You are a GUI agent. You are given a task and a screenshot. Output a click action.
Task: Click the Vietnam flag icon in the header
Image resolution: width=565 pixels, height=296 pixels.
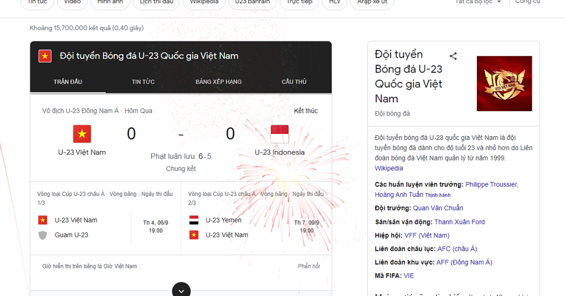45,56
